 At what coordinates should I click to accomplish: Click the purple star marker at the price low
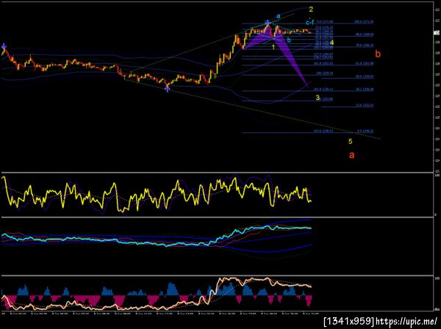pyautogui.click(x=168, y=89)
